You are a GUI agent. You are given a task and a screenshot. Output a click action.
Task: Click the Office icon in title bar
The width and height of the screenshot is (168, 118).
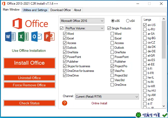(x=4, y=4)
